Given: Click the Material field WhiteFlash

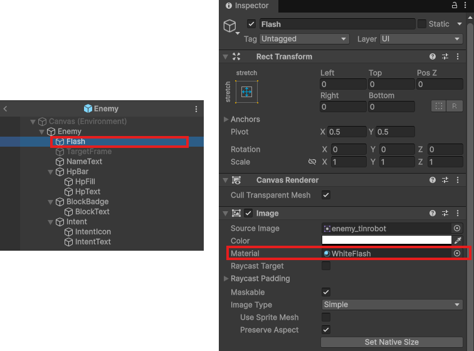Looking at the screenshot, I should (x=387, y=253).
